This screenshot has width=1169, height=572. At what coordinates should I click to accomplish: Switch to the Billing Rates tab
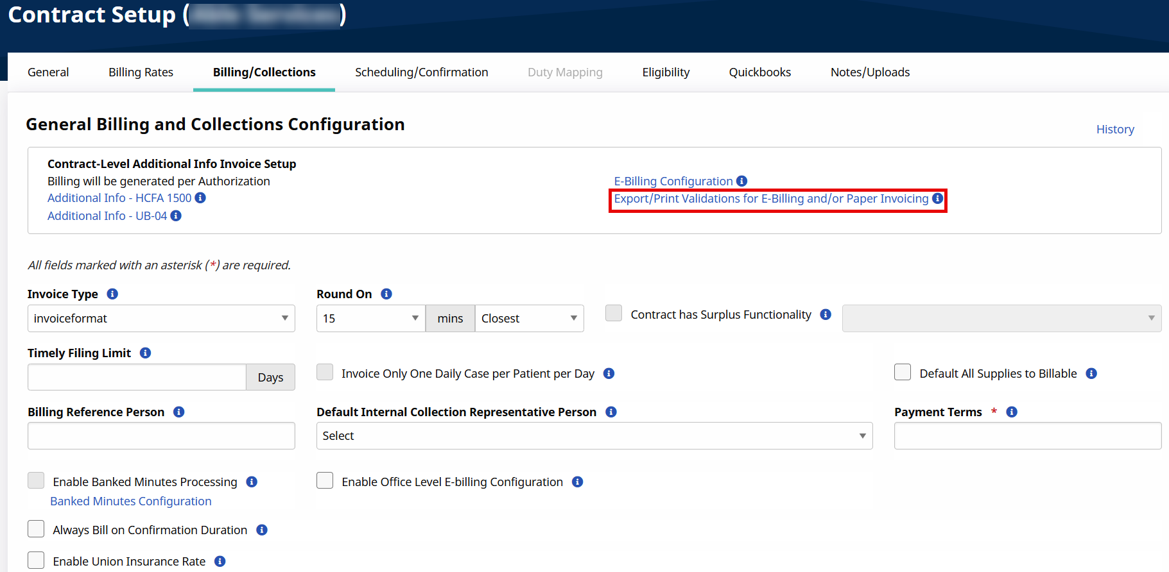tap(141, 72)
